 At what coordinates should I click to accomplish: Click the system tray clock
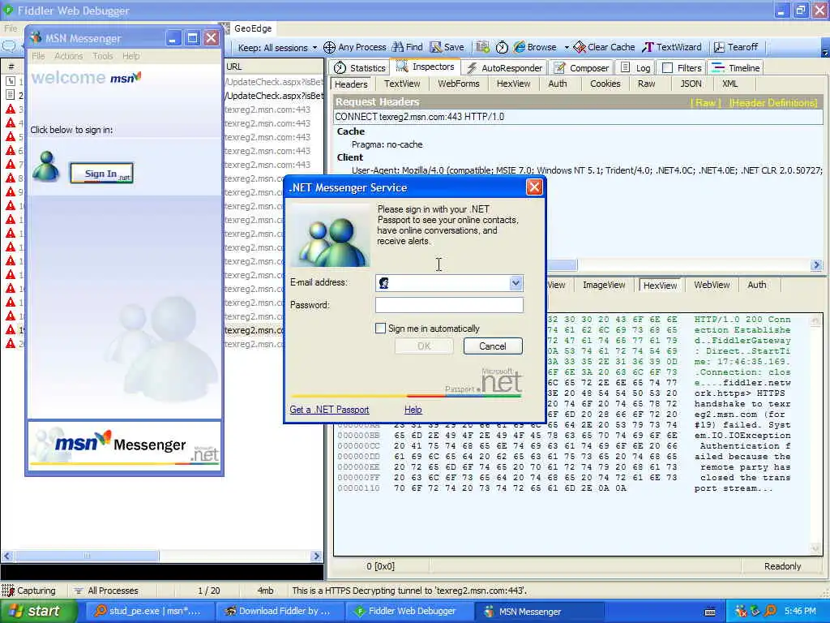point(800,611)
